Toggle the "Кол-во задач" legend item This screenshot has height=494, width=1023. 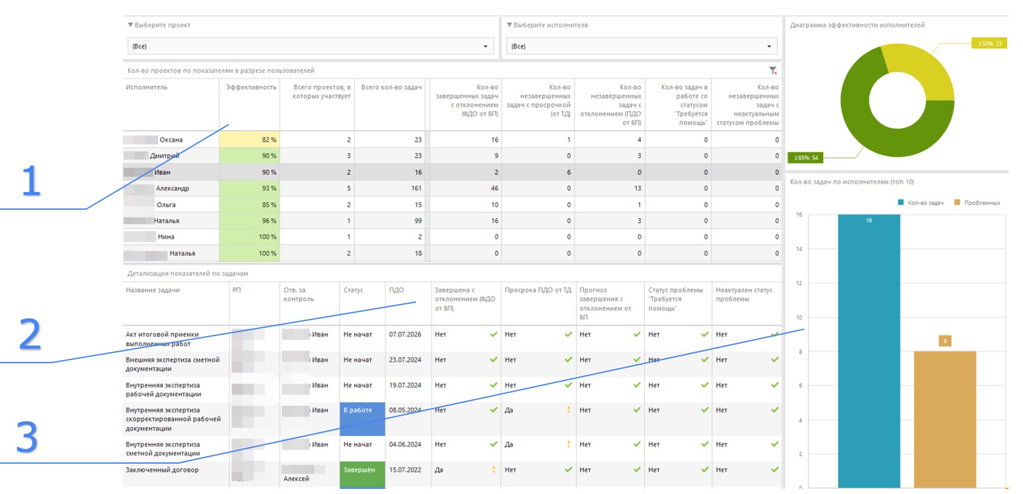tap(921, 203)
